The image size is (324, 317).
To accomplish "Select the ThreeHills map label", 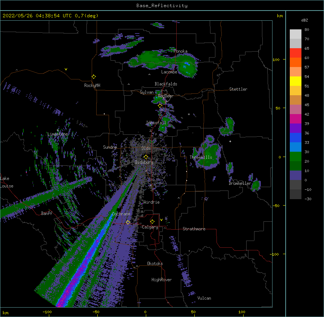I will pos(201,157).
